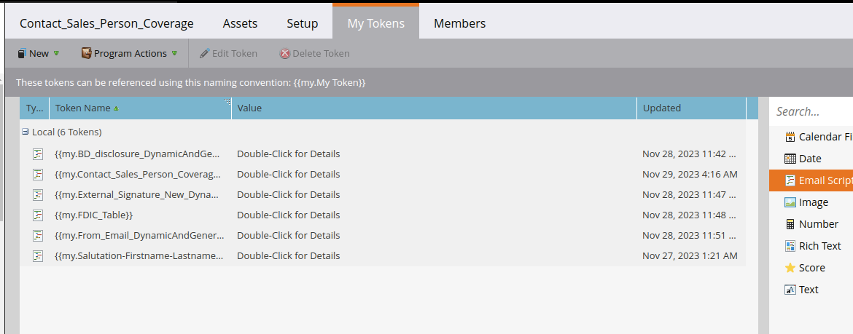Choose the Text token type icon

pyautogui.click(x=790, y=290)
